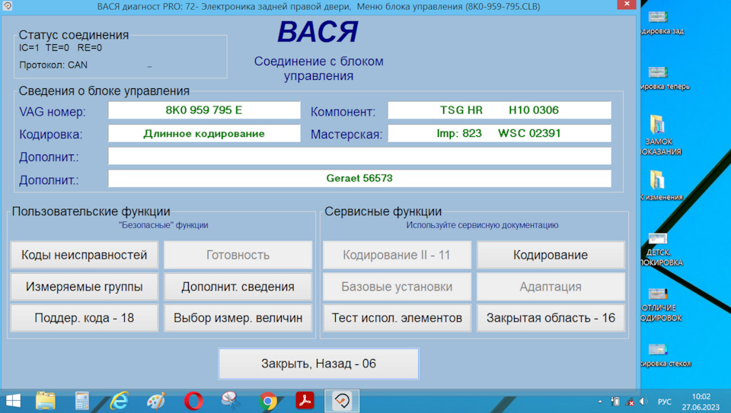Click the Кодировка field Длинное кодирование

[x=204, y=133]
